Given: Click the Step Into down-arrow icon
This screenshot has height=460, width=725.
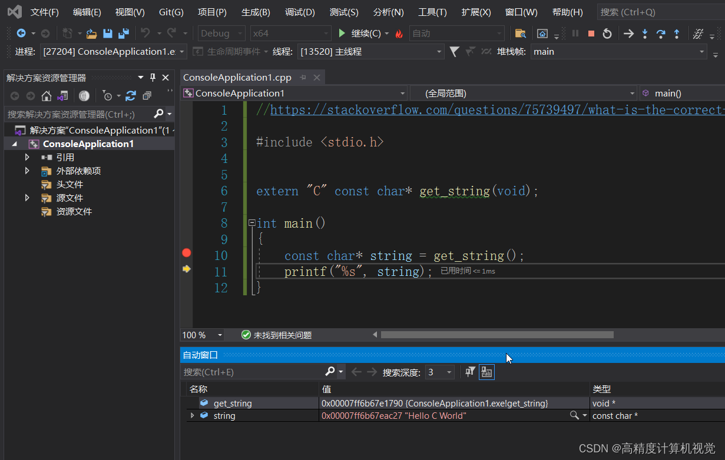Looking at the screenshot, I should pos(645,34).
